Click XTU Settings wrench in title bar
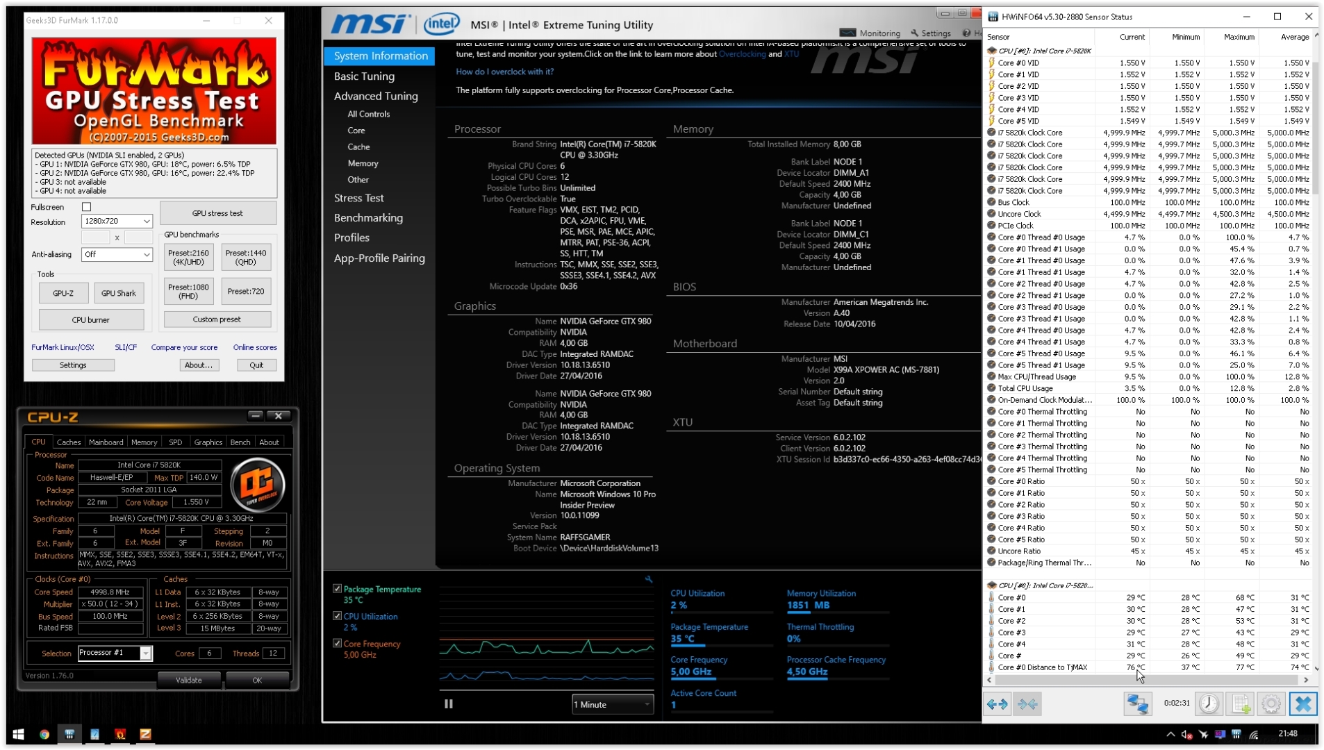The image size is (1324, 750). 931,33
